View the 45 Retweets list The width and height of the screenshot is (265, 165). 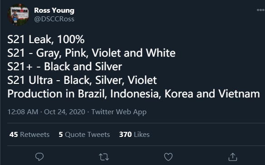coord(29,135)
